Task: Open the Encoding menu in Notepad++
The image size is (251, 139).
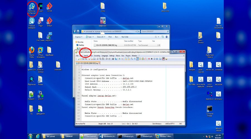Action: pyautogui.click(x=97, y=56)
